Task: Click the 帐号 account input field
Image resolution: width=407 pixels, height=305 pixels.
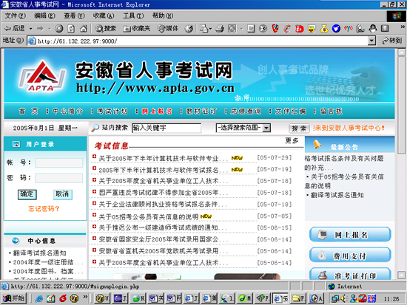Action: click(x=59, y=162)
